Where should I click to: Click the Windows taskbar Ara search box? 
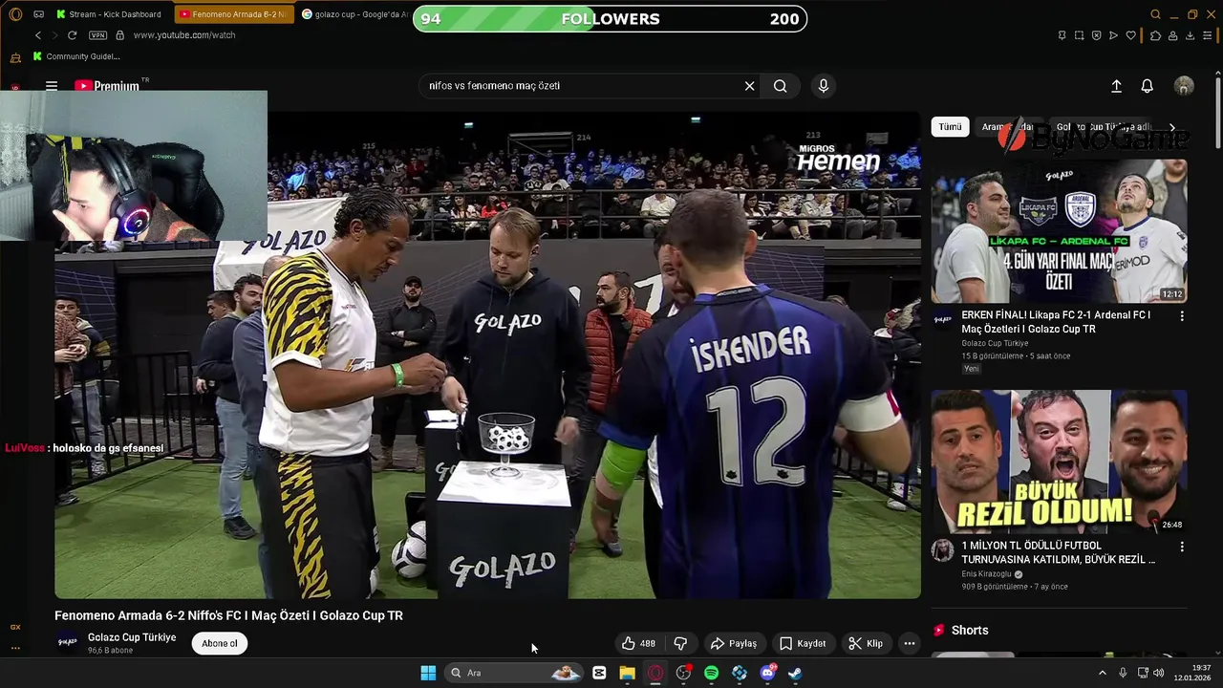coord(516,673)
